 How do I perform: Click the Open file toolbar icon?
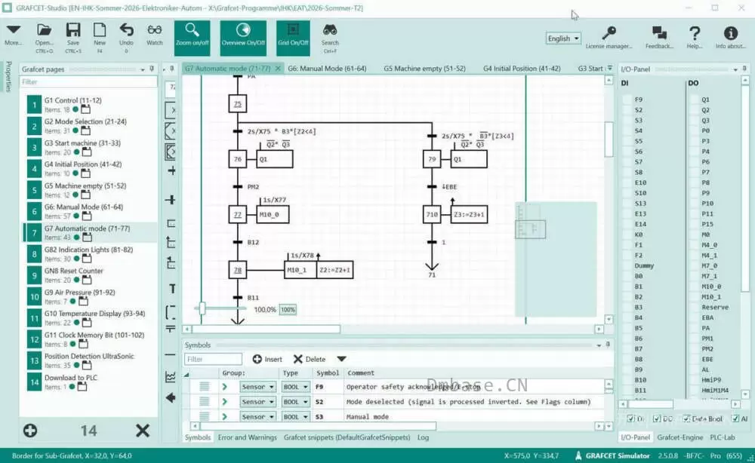(44, 36)
